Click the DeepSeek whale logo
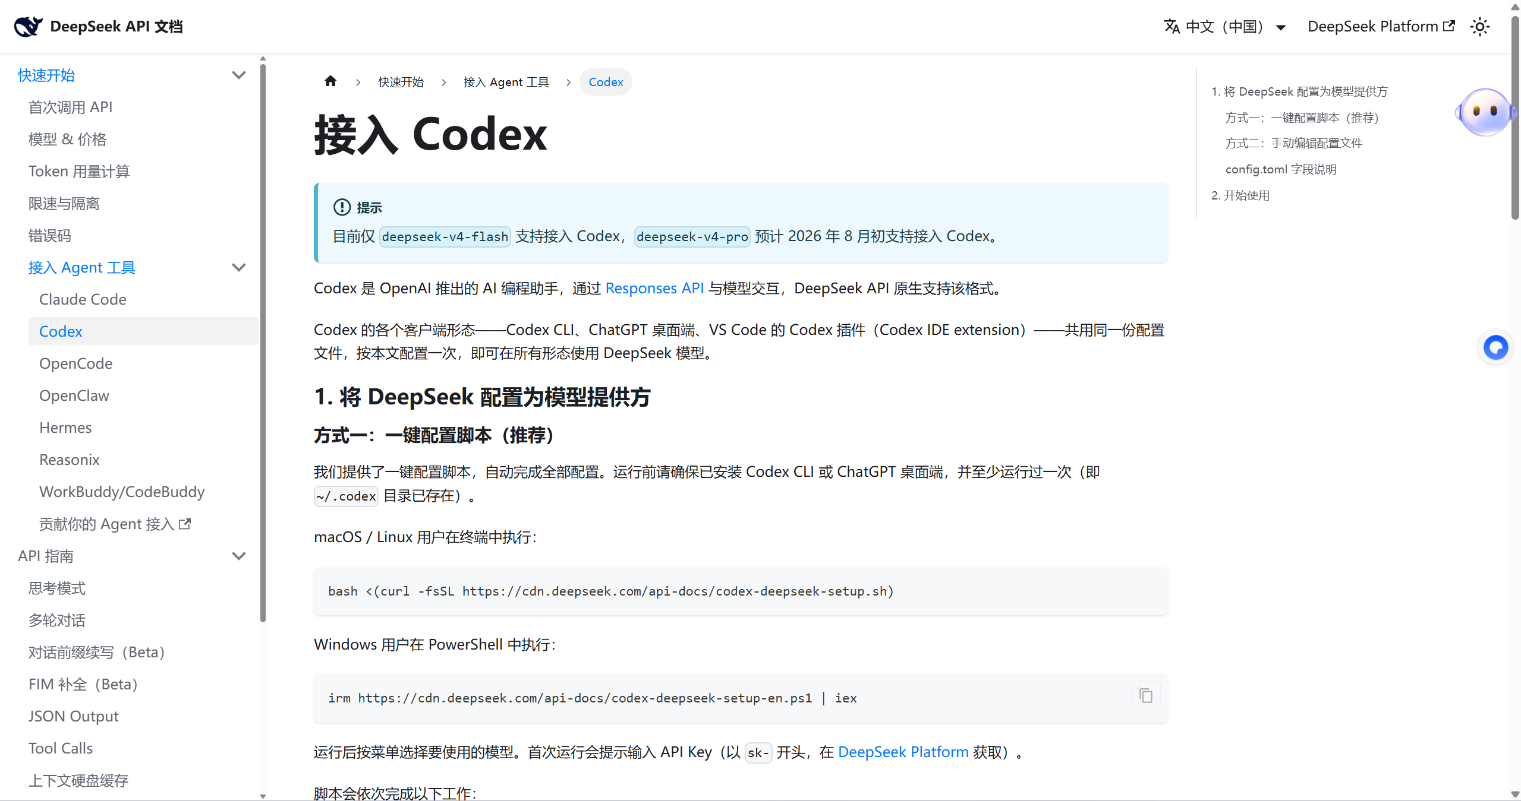The image size is (1521, 801). click(28, 27)
